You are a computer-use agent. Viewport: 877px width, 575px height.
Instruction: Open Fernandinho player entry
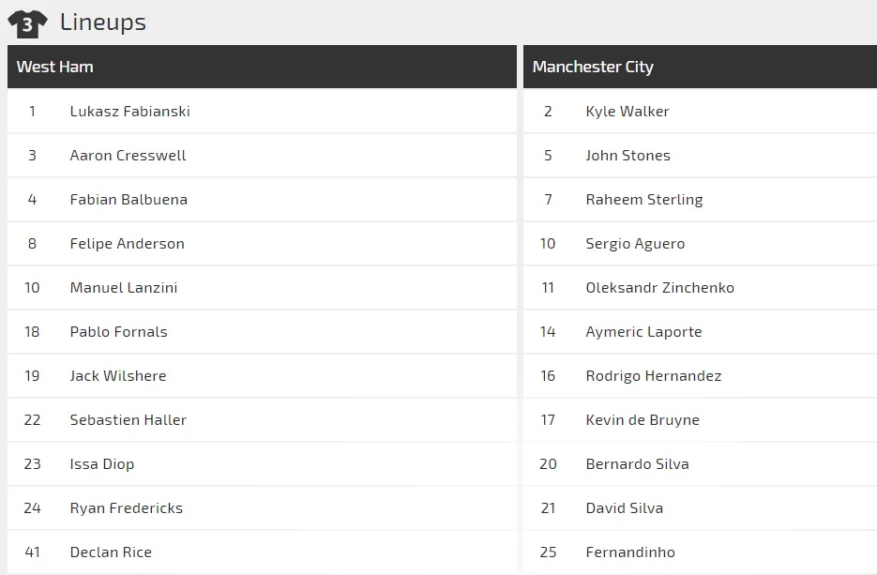[629, 552]
